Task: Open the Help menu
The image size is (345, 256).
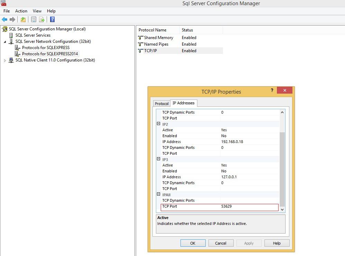Action: tap(51, 11)
